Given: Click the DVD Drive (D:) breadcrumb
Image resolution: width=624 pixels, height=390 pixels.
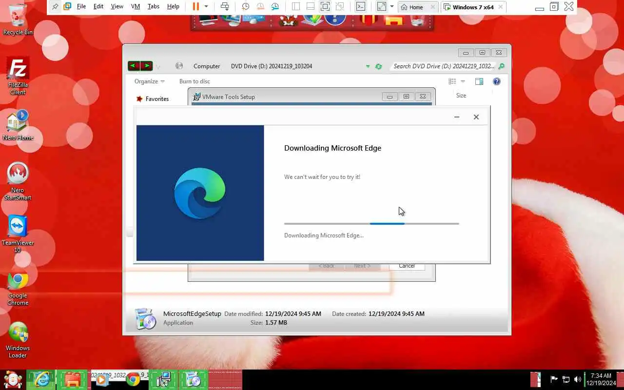Looking at the screenshot, I should 272,66.
